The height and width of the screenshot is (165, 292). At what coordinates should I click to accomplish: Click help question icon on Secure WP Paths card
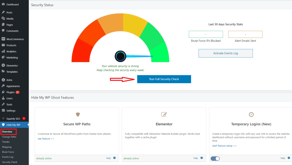114,158
